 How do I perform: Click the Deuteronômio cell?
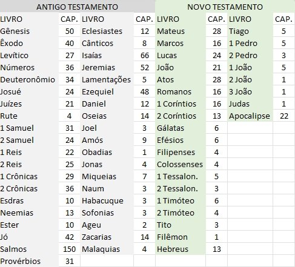click(29, 79)
